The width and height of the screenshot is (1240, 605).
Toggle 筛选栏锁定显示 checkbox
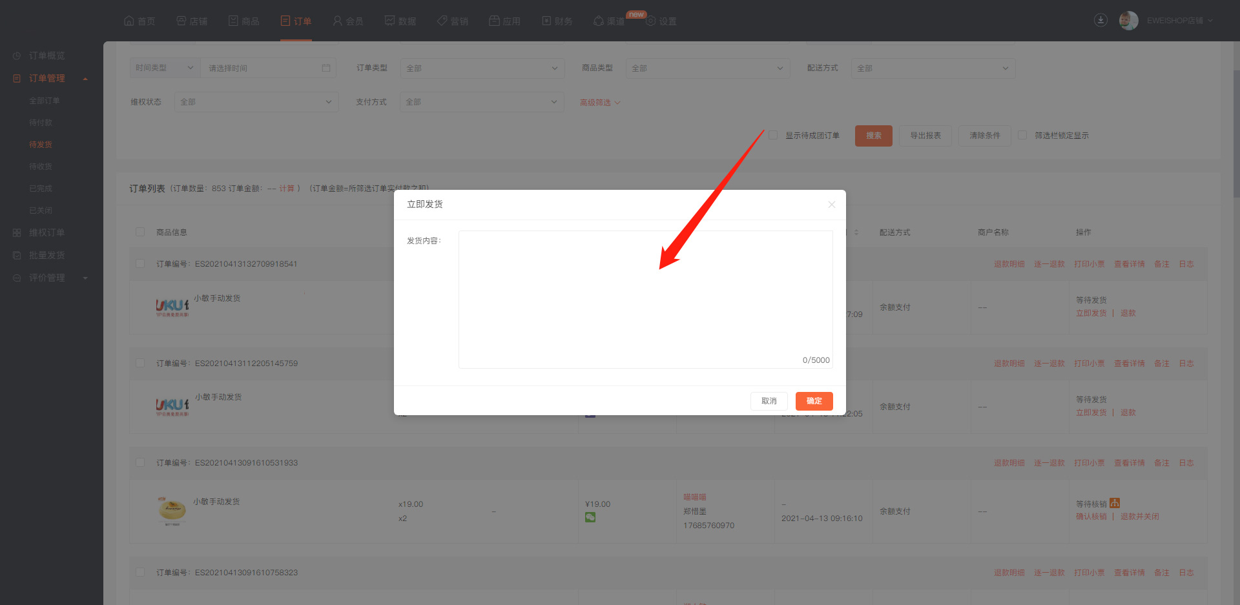1022,136
